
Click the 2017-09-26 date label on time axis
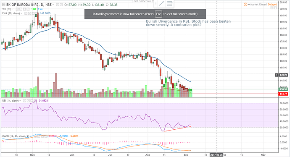216,155
